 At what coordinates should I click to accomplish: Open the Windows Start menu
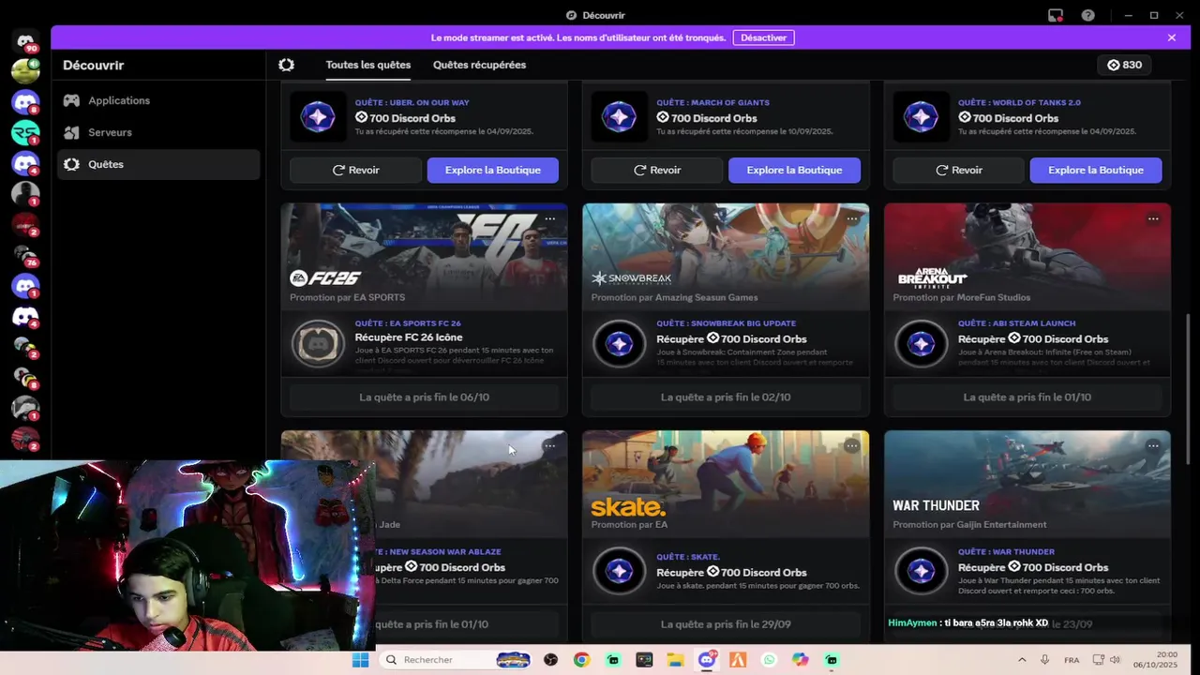point(360,660)
